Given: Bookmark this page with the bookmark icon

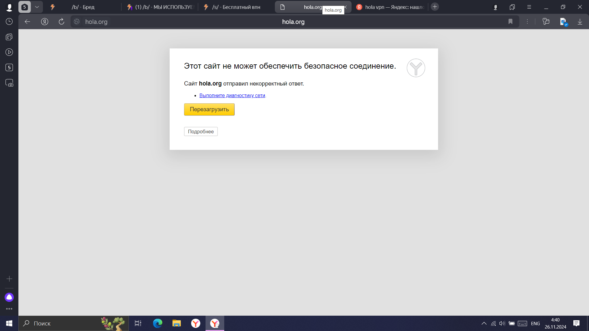Looking at the screenshot, I should tap(510, 21).
